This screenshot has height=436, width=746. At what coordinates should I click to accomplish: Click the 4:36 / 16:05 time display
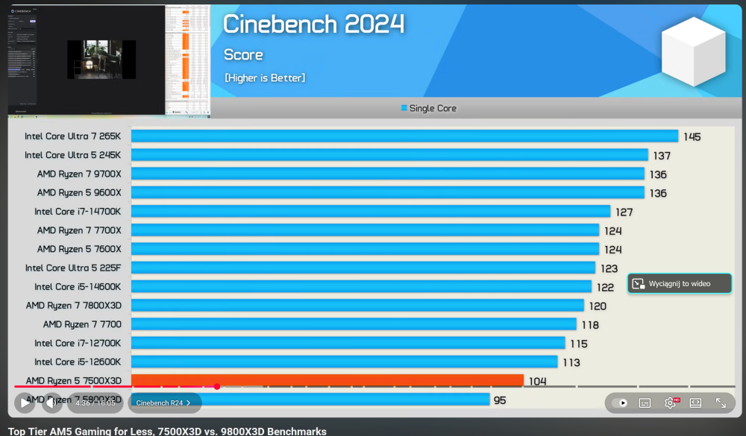pyautogui.click(x=95, y=402)
